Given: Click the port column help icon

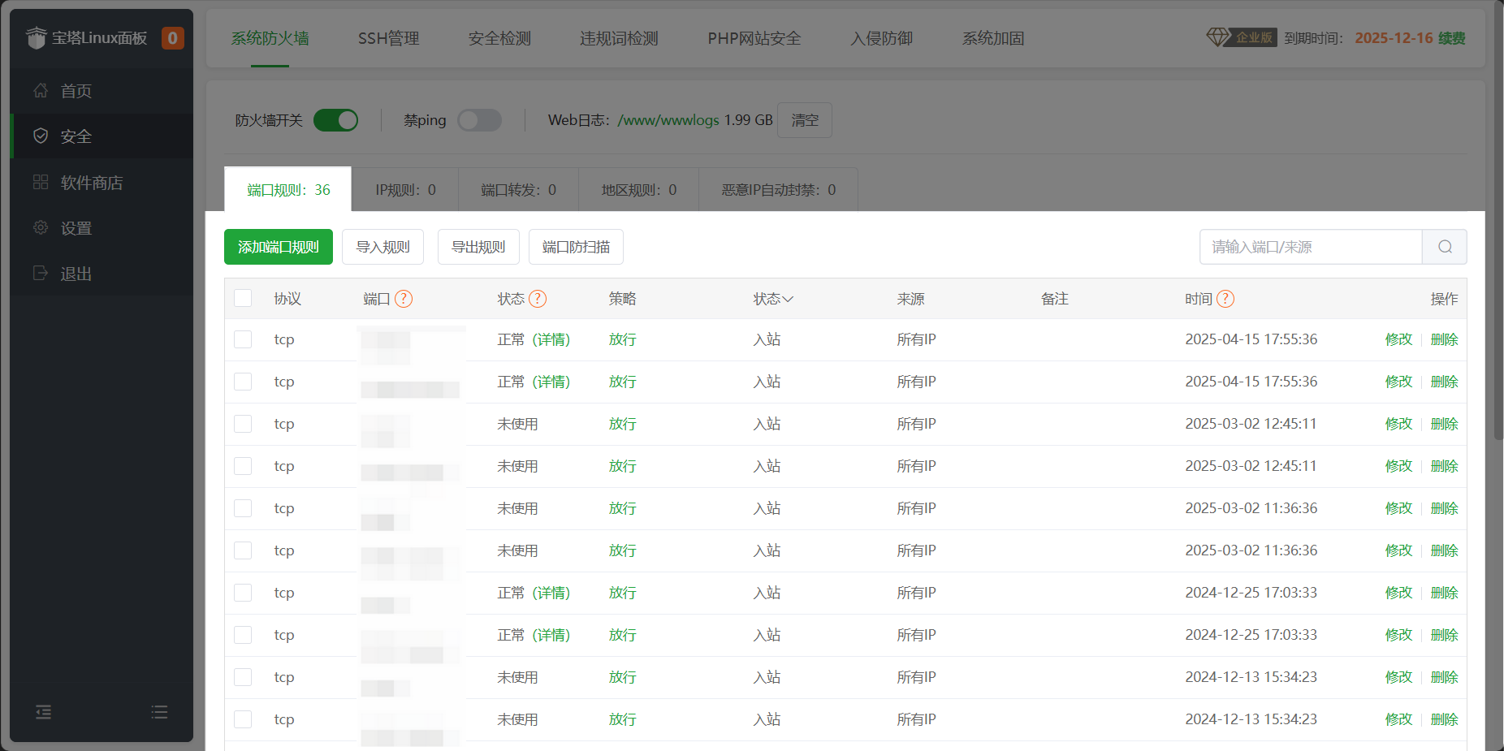Looking at the screenshot, I should coord(404,299).
